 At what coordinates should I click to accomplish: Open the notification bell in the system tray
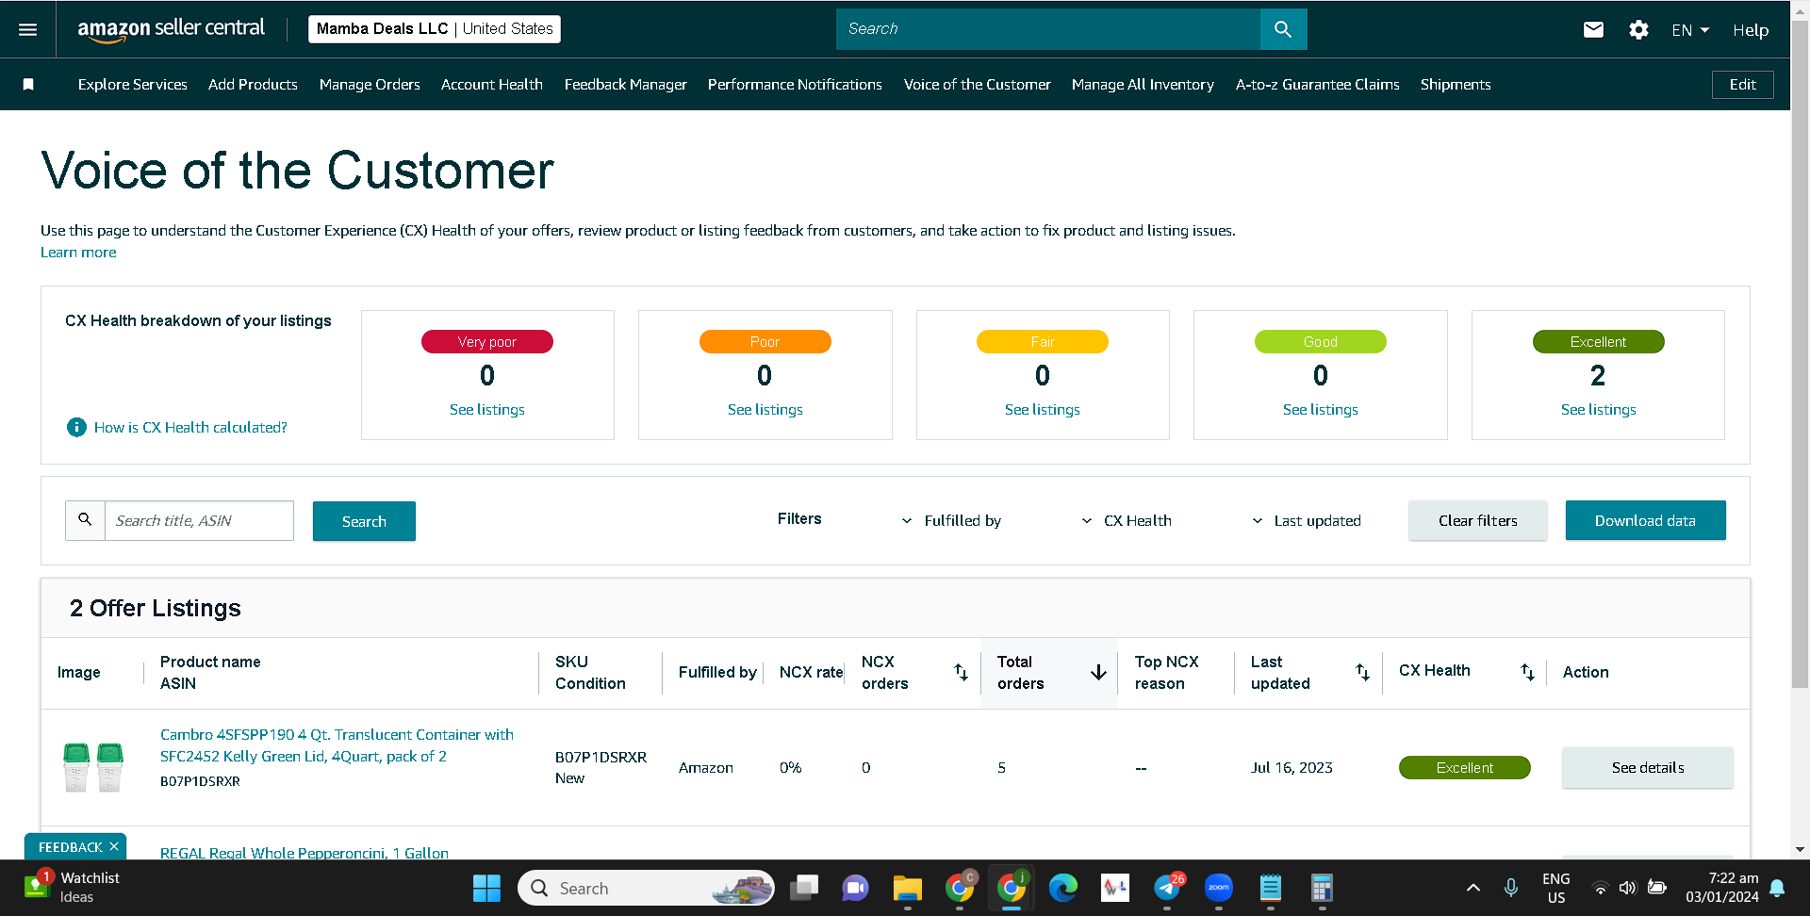coord(1777,888)
